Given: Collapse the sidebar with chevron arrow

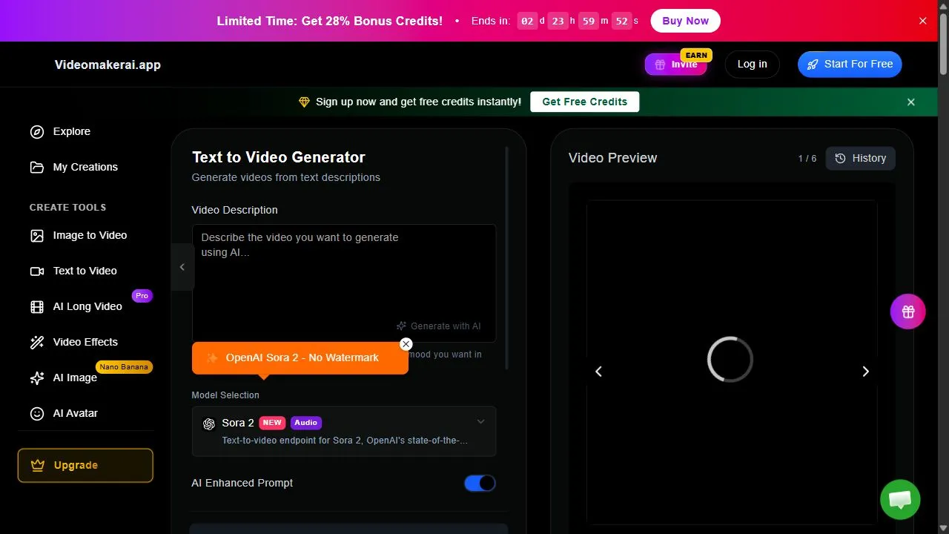Looking at the screenshot, I should coord(182,267).
